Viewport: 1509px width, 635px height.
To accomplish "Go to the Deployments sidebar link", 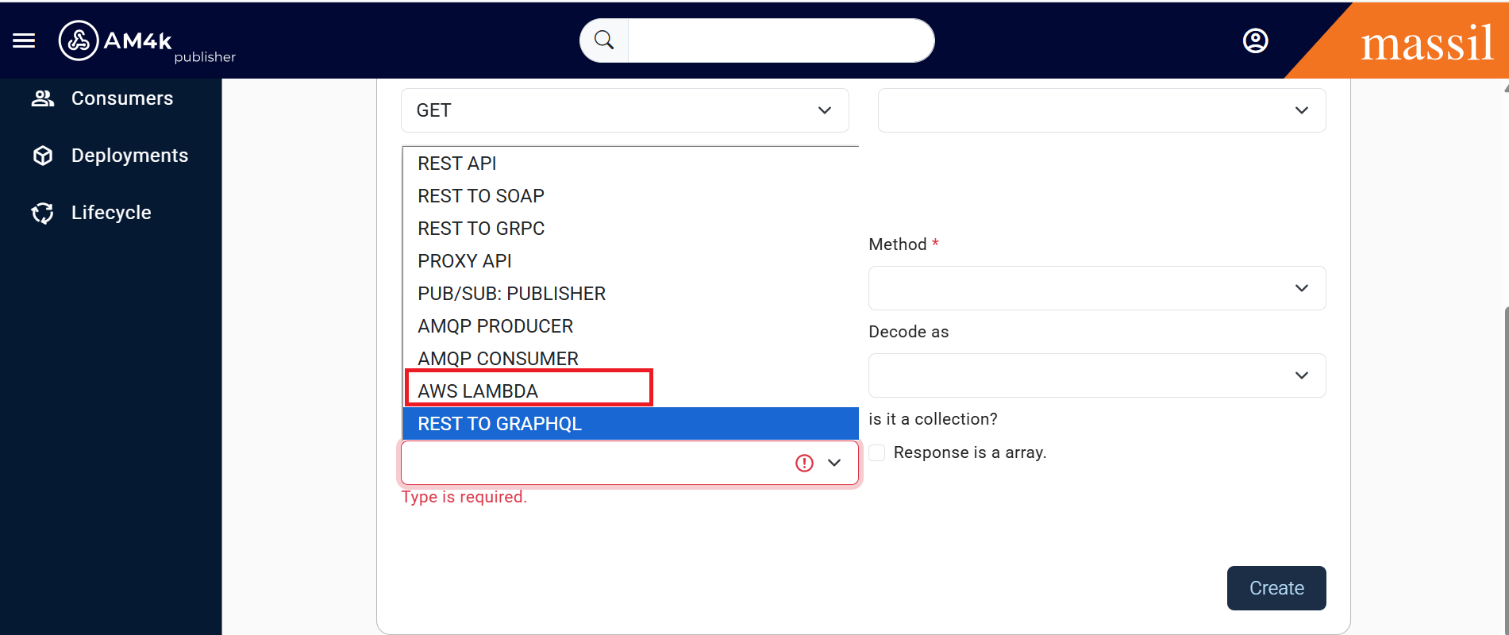I will (x=129, y=156).
